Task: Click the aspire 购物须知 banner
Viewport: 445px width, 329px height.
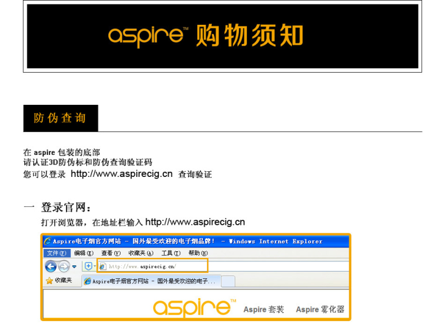Action: tap(222, 36)
